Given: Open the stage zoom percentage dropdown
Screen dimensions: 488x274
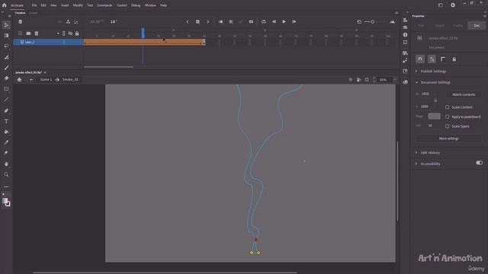Looking at the screenshot, I should (x=395, y=80).
